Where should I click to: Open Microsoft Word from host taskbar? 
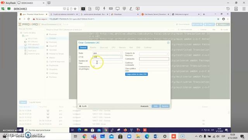pos(156,136)
